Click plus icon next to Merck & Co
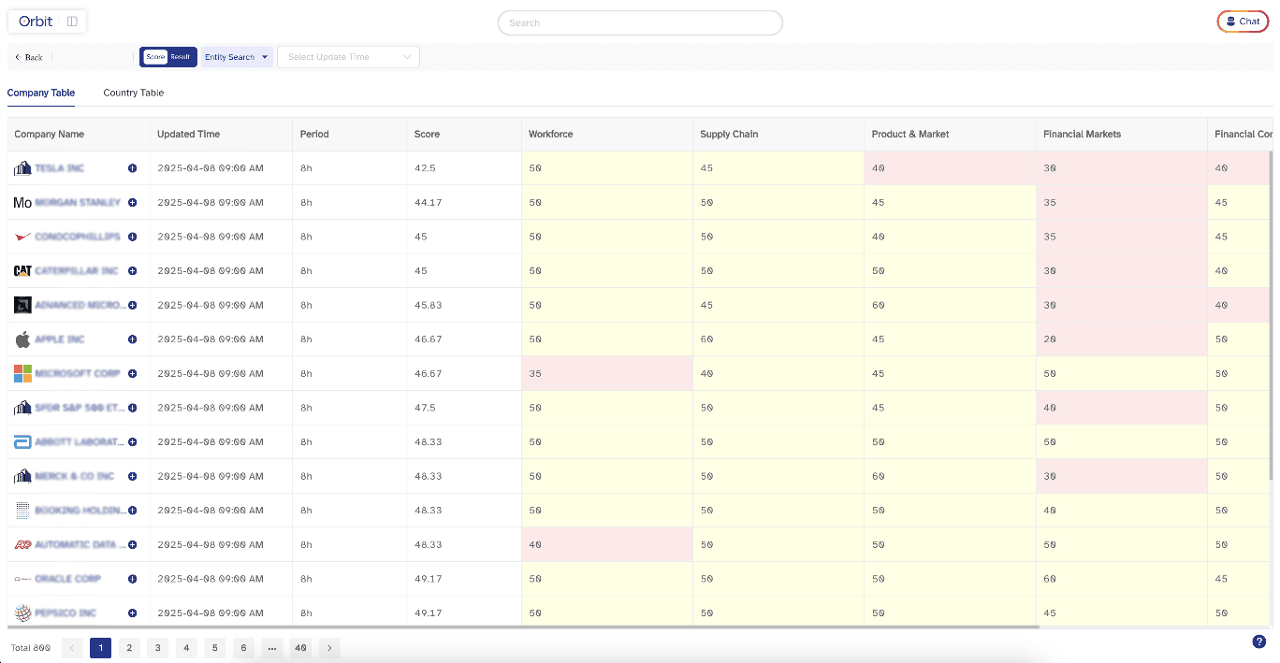 click(x=133, y=476)
